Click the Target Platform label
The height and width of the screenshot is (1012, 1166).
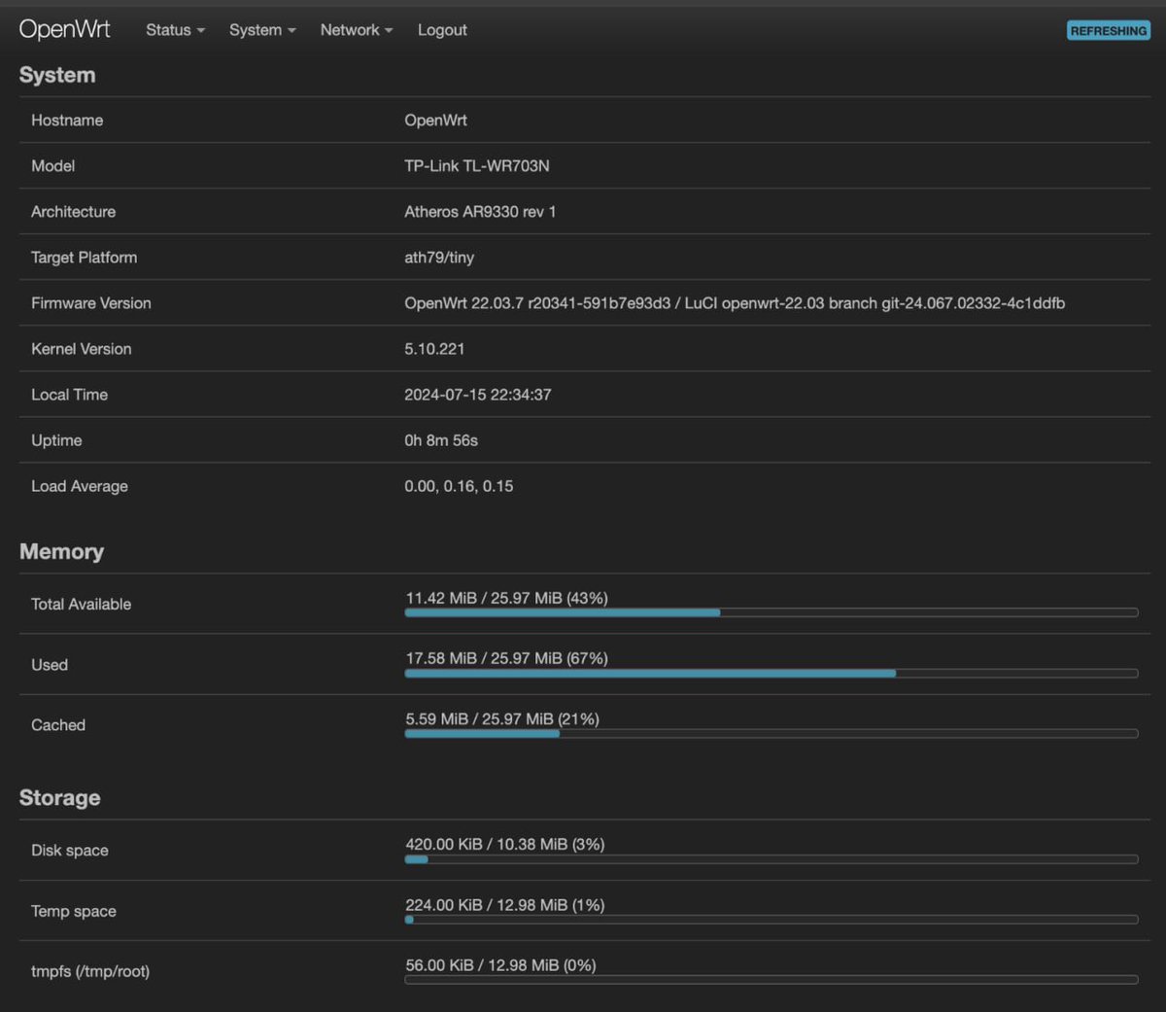(84, 258)
